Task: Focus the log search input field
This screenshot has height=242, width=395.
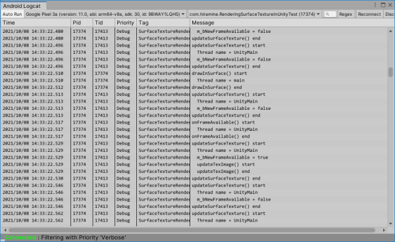Action: click(x=330, y=14)
